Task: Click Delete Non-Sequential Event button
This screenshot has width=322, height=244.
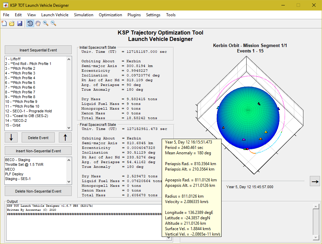Action: (x=38, y=191)
